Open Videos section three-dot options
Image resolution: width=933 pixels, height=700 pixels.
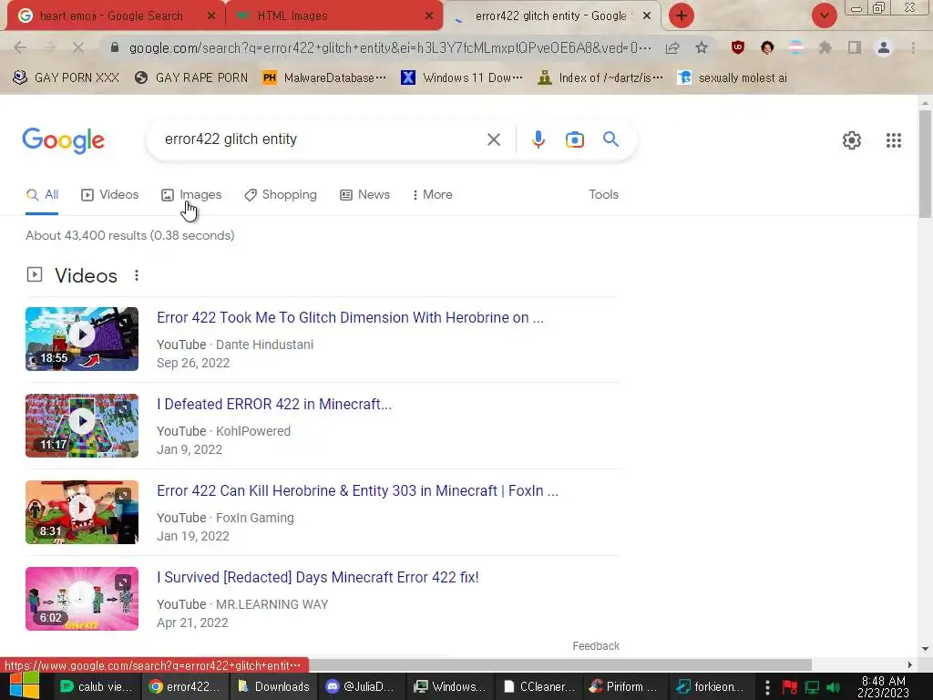tap(137, 275)
